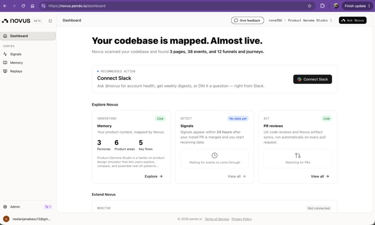Expand the Product Genome Studio switcher
This screenshot has height=225, width=375.
[310, 20]
